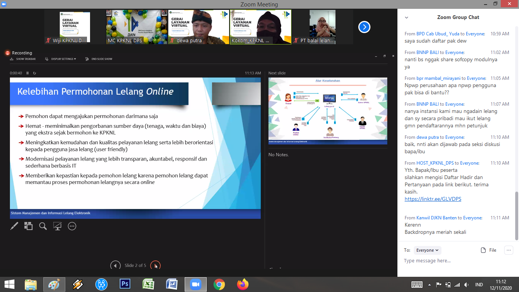Go to the previous slide
Screen dimensions: 519x292
pyautogui.click(x=115, y=265)
